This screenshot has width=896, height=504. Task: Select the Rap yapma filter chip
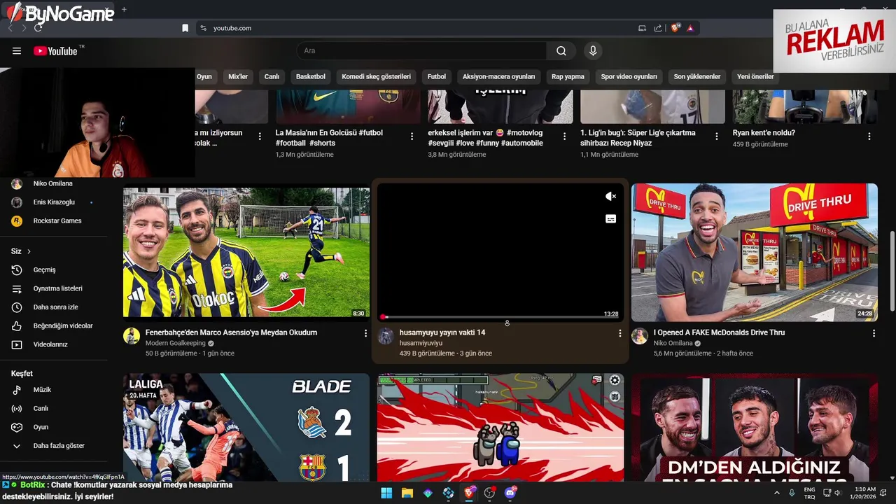click(x=568, y=77)
